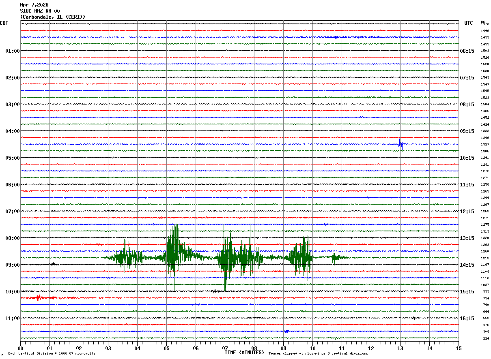
Task: Click the minute-axis tick label "00"
Action: coord(21,348)
